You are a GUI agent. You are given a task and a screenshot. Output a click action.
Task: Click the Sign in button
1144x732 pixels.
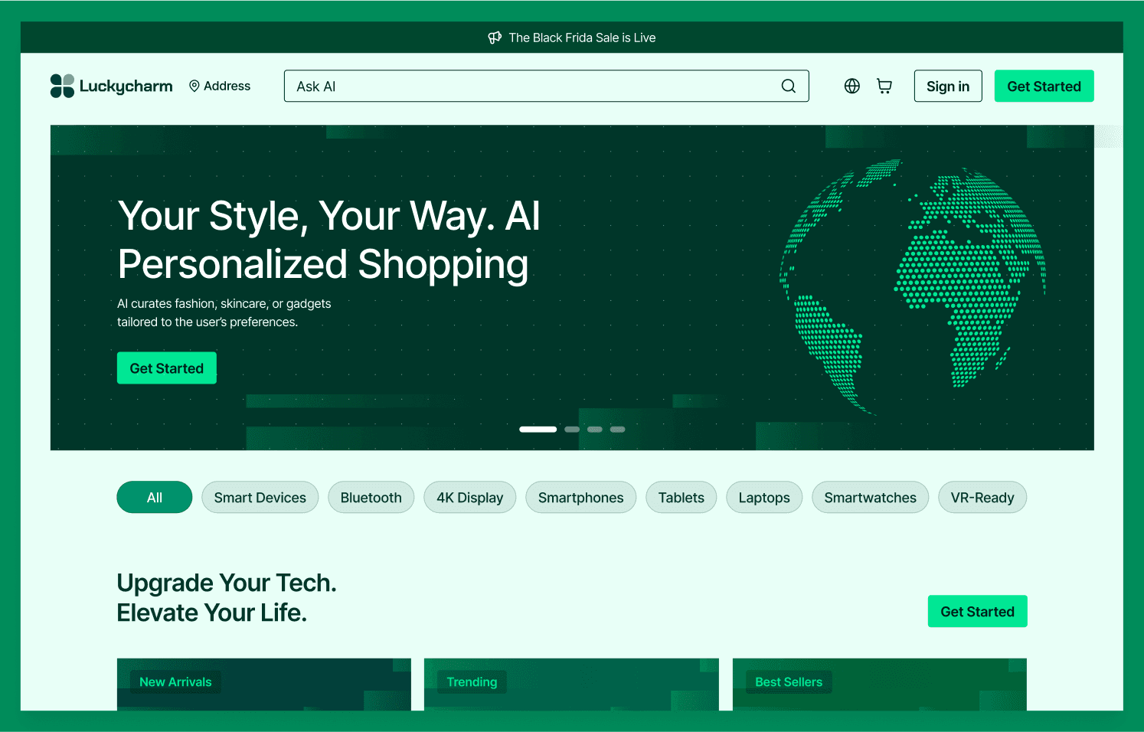[947, 87]
